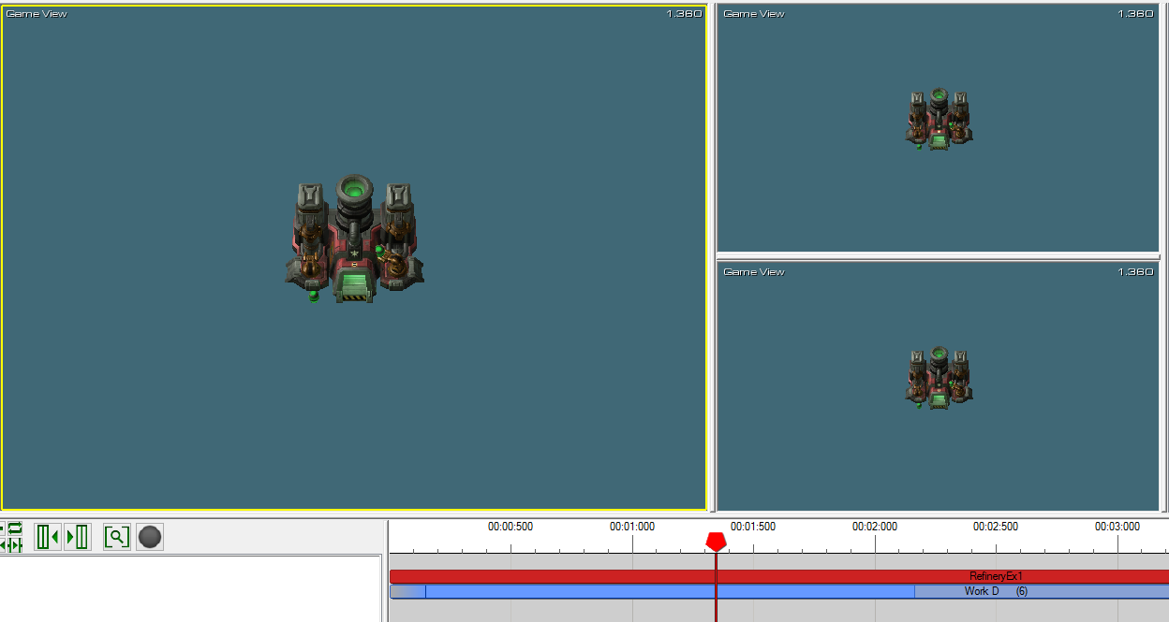Click the step to previous frame icon

(48, 537)
